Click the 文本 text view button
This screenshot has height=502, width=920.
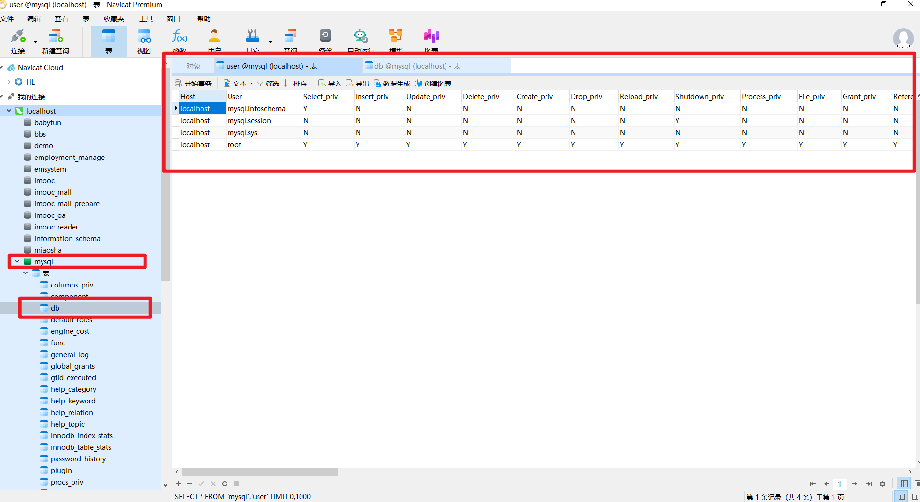click(235, 84)
